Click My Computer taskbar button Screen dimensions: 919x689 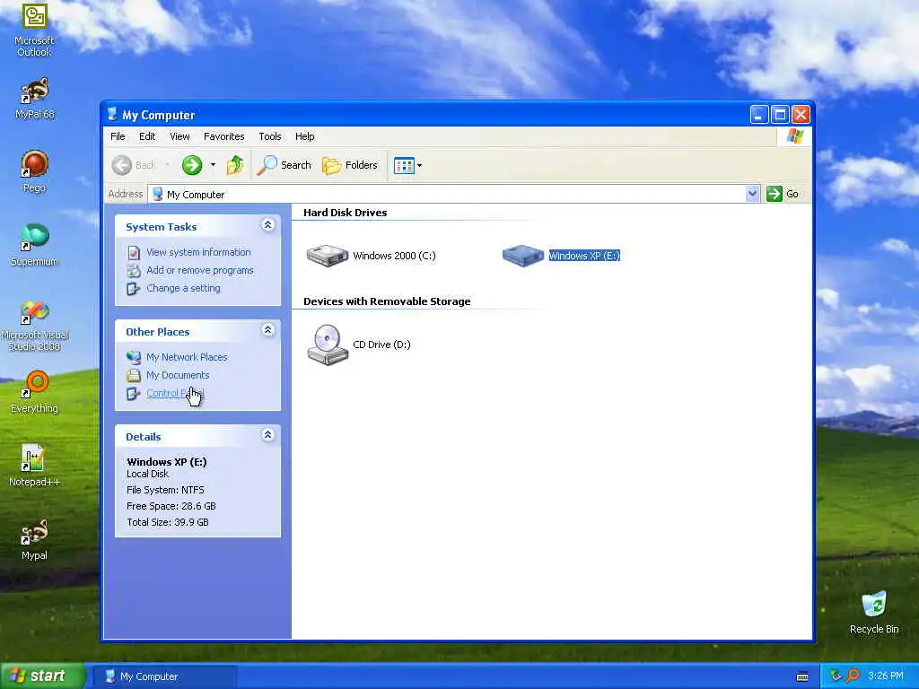pos(165,676)
